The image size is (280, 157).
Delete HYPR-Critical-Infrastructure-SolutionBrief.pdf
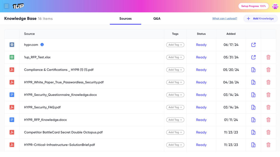(x=268, y=145)
